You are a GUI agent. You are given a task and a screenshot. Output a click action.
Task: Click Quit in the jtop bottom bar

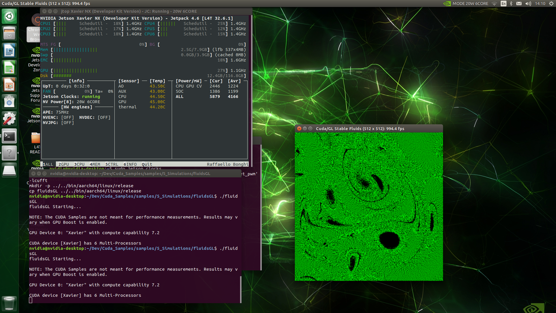click(147, 164)
